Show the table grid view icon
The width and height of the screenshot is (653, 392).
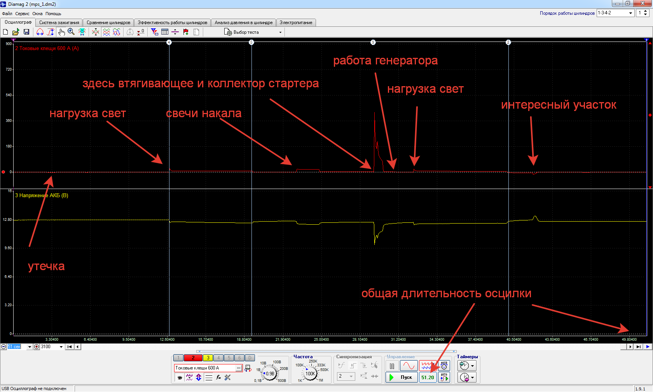pyautogui.click(x=165, y=32)
